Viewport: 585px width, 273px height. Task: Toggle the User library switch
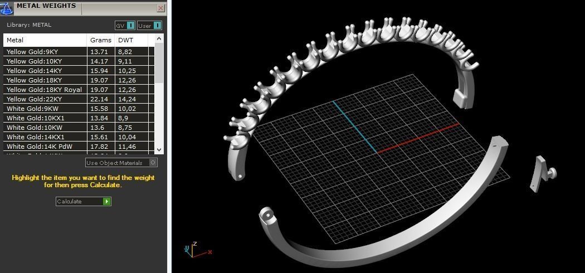click(x=150, y=26)
